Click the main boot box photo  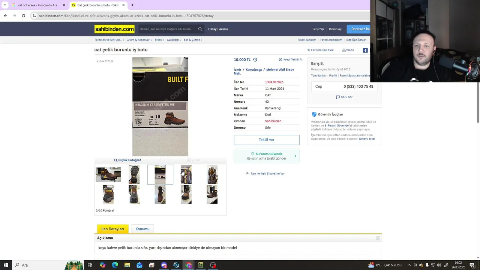pyautogui.click(x=160, y=106)
